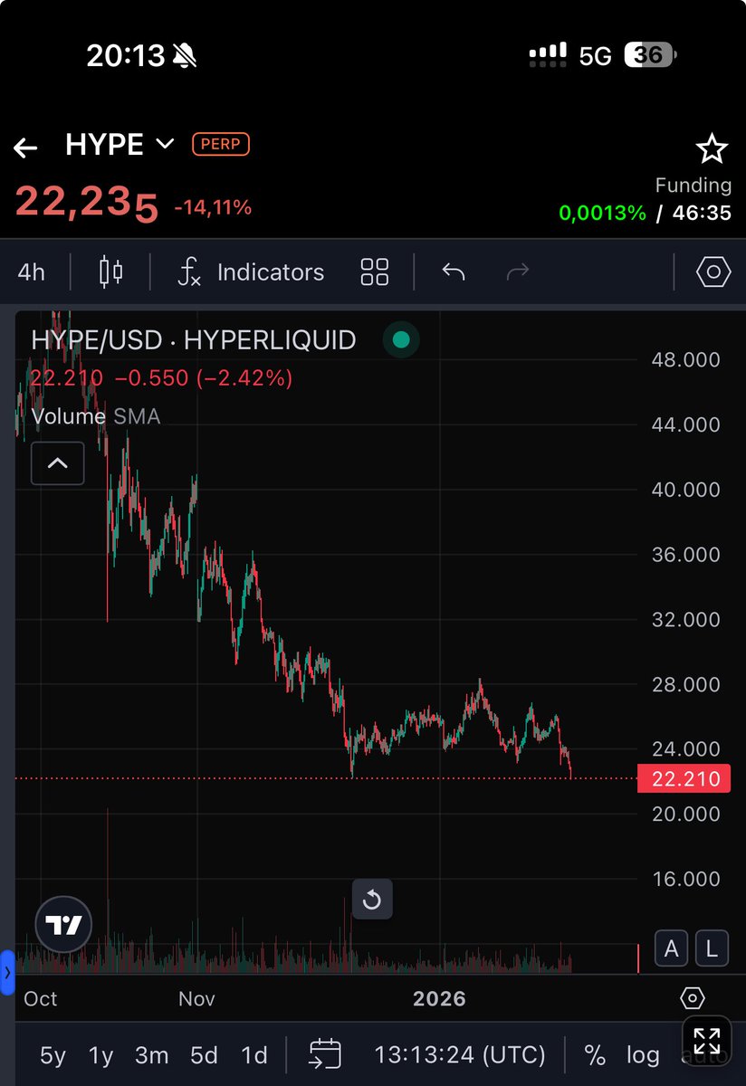Tap the PERP badge
The image size is (746, 1086).
tap(221, 144)
